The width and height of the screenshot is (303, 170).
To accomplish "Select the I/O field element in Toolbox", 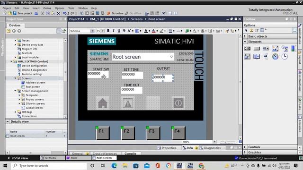I will [x=247, y=48].
